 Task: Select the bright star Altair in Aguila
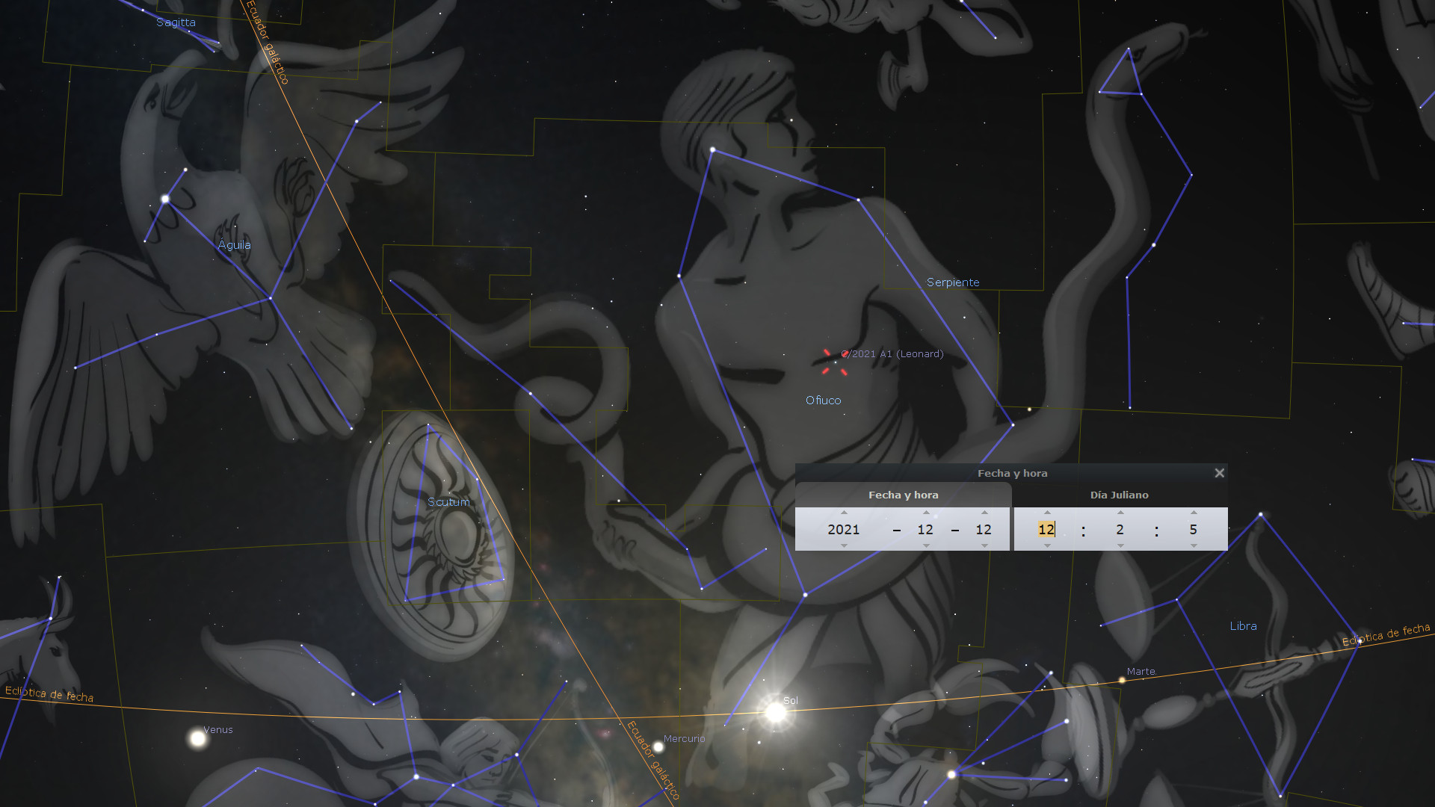coord(165,199)
